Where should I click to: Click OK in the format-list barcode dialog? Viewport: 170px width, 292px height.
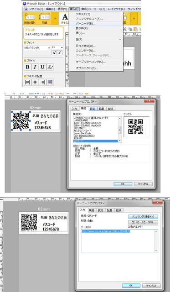tap(123, 184)
